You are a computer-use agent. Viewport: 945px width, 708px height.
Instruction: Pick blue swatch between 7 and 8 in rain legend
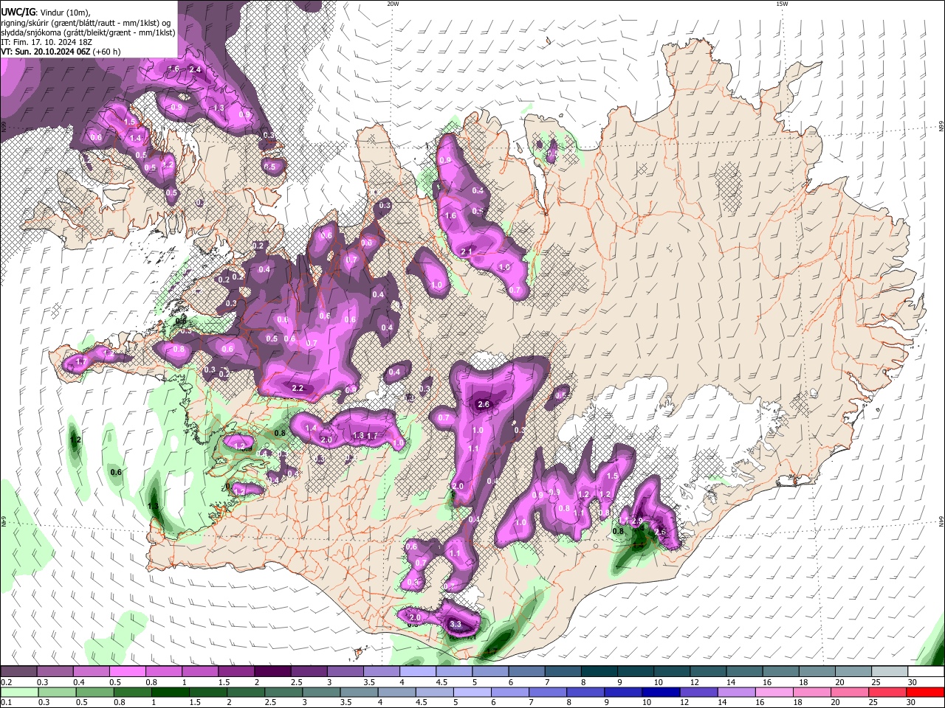click(548, 692)
